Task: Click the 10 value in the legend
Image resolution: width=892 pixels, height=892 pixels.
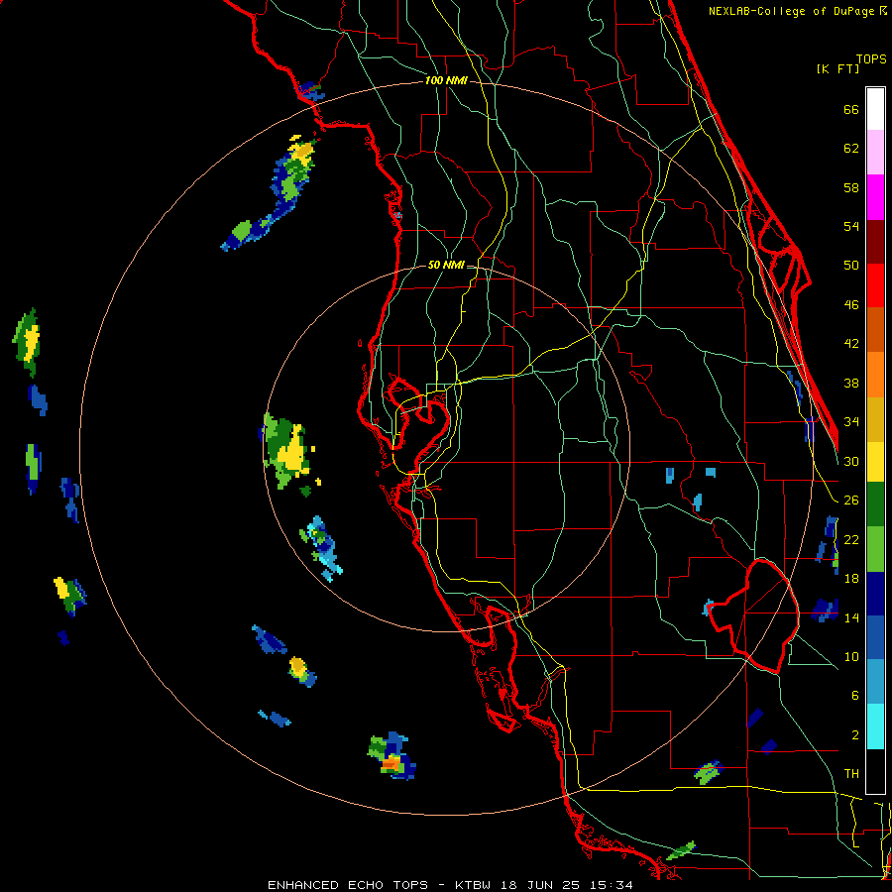Action: (x=851, y=656)
